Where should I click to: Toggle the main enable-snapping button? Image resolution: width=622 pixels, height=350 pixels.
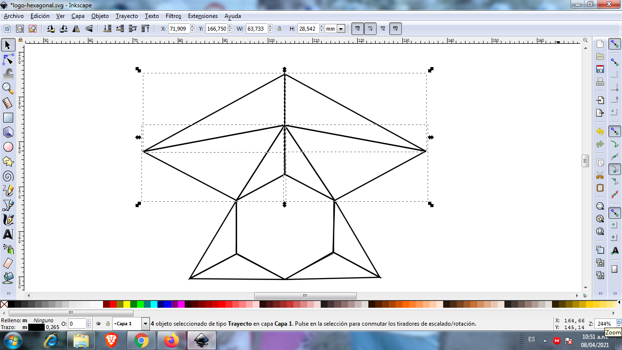click(x=615, y=45)
